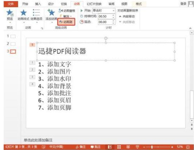
Task: Expand the Animation Styles dropdown arrow
Action: (x=24, y=22)
